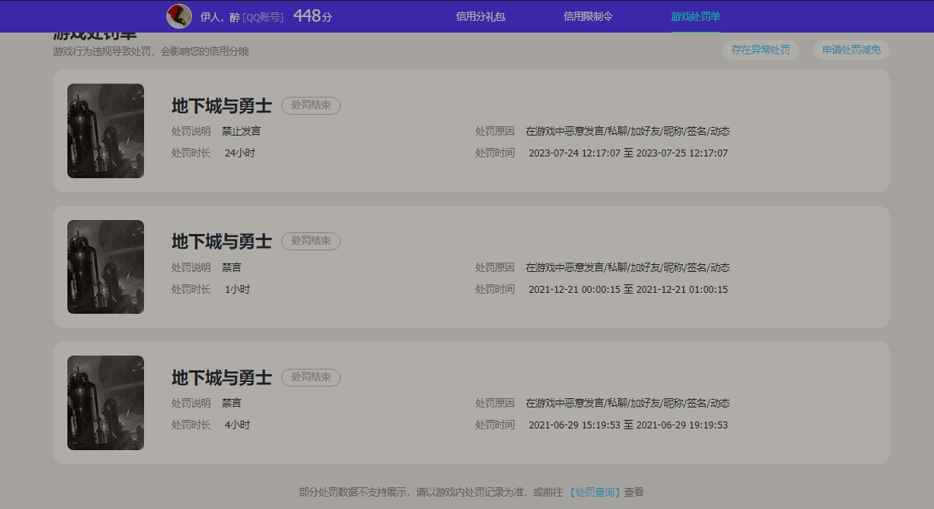Click the username 伊人. 醉 in header
The height and width of the screenshot is (509, 934).
(220, 17)
